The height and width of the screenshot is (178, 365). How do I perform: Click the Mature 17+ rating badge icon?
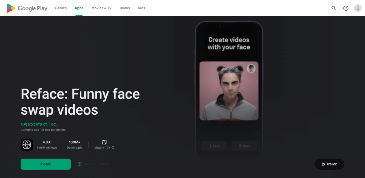click(x=104, y=142)
